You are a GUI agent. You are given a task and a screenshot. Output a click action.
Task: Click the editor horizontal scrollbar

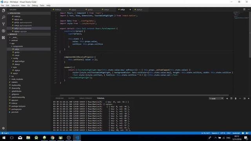pyautogui.click(x=144, y=95)
